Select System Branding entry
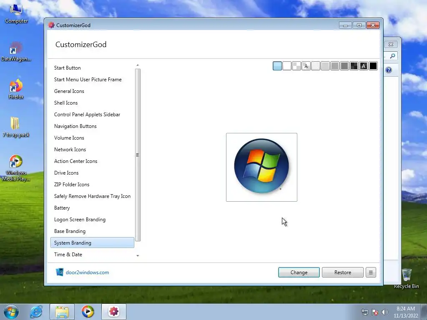Screen dimensions: 427x320 pos(92,243)
